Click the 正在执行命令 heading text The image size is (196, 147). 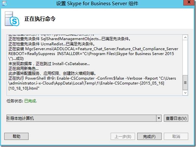pyautogui.click(x=40, y=19)
